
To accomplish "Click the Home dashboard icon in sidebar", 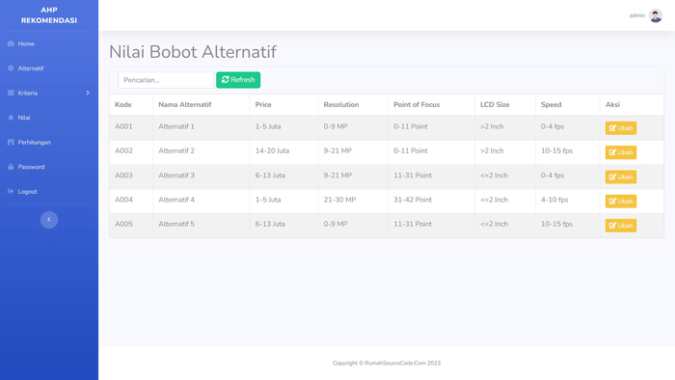I will [11, 43].
